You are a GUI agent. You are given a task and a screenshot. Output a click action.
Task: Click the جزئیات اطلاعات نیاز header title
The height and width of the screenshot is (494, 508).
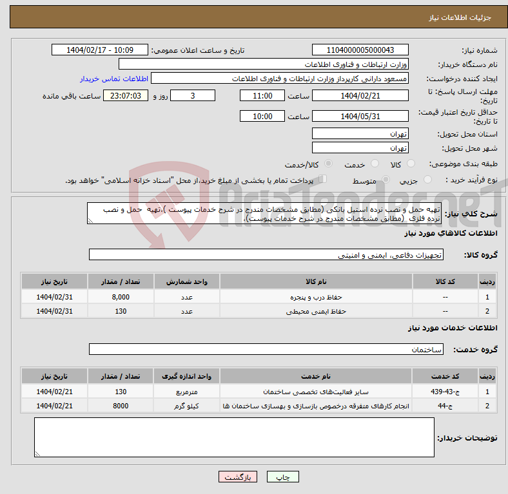[x=460, y=17]
